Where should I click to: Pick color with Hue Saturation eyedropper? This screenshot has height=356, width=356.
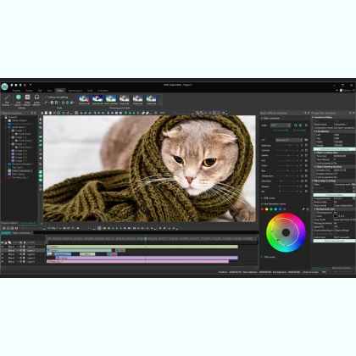(x=303, y=209)
